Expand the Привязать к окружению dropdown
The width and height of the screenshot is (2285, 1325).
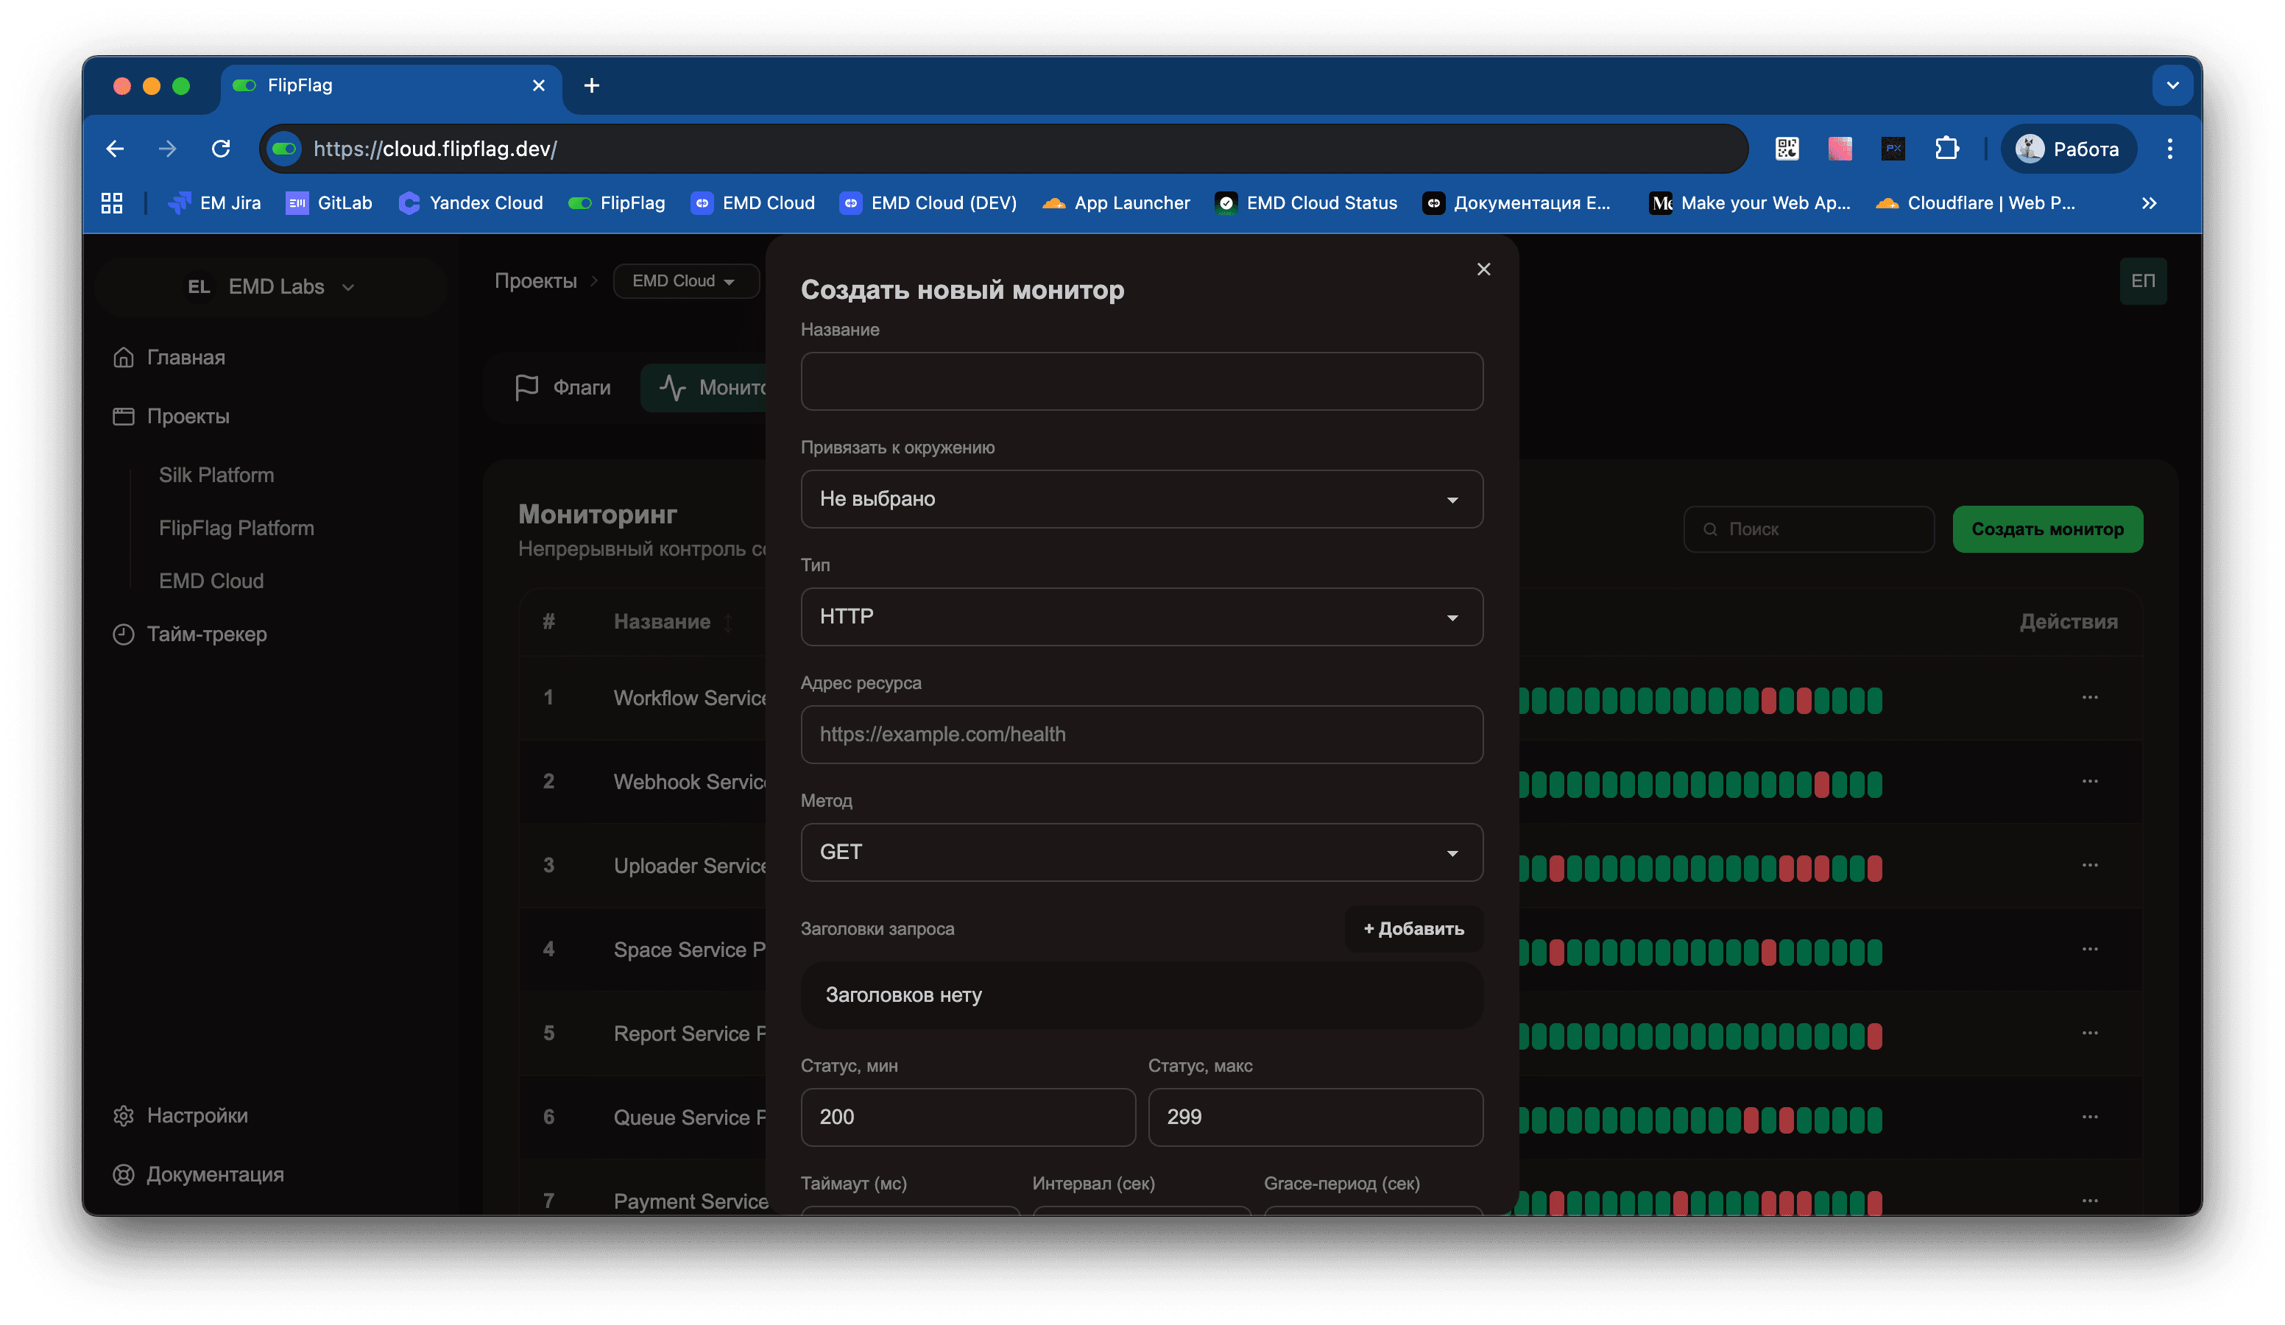1141,499
